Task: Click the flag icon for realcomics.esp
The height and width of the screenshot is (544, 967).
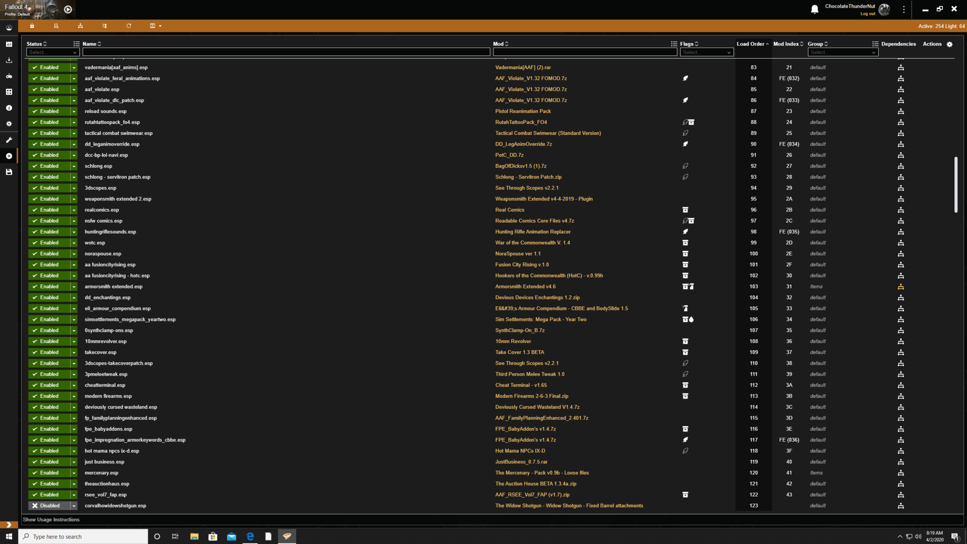Action: (x=685, y=210)
